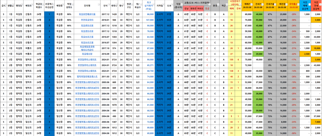Select the 여의도 sub-header cell
The width and height of the screenshot is (322, 136).
[200, 9]
